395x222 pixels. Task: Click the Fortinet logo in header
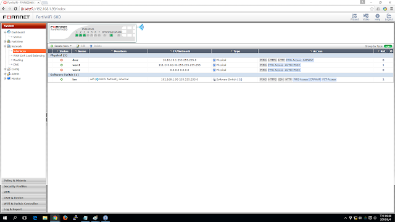click(x=16, y=17)
